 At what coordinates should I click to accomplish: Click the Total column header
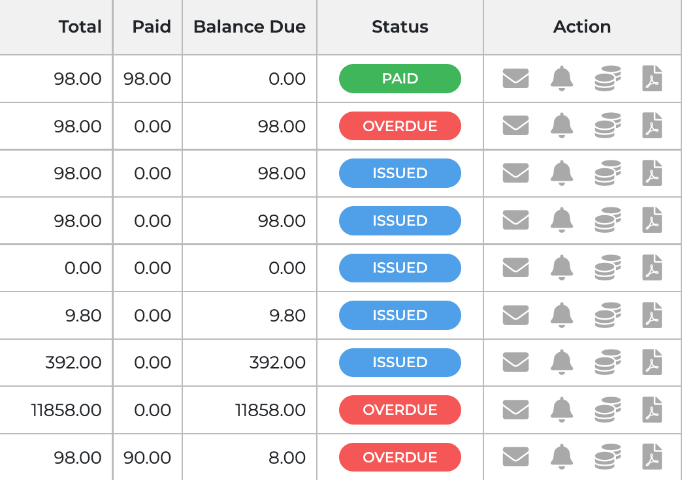(80, 27)
